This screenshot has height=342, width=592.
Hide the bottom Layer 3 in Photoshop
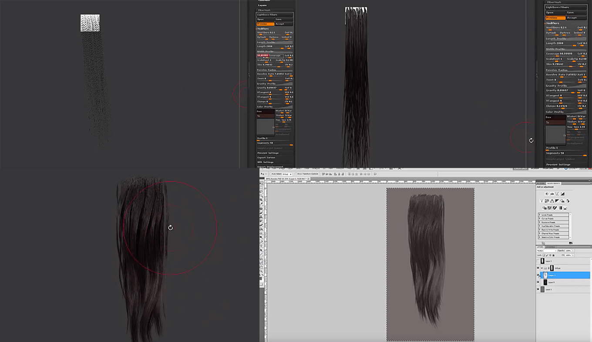(x=538, y=289)
